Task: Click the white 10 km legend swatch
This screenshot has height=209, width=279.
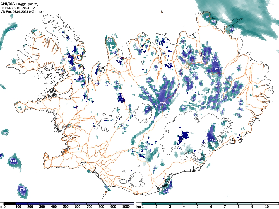Action: pyautogui.click(x=272, y=203)
